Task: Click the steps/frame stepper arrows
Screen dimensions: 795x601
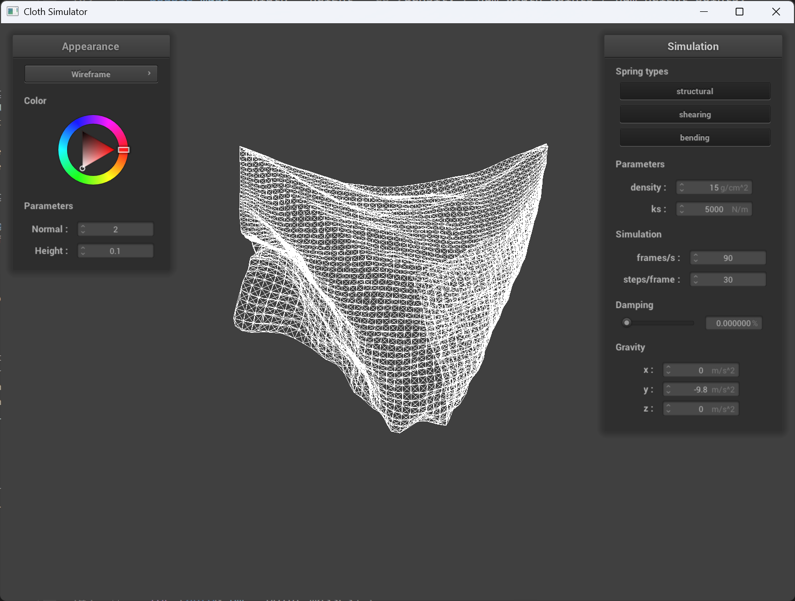Action: click(x=696, y=280)
